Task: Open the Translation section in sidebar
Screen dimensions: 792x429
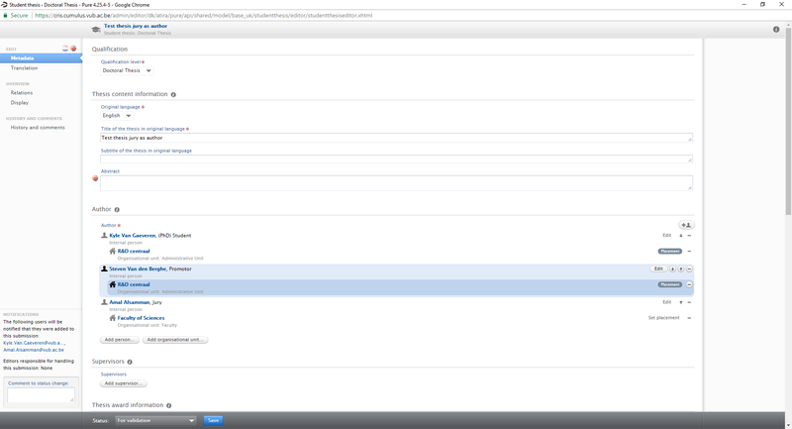Action: point(25,67)
